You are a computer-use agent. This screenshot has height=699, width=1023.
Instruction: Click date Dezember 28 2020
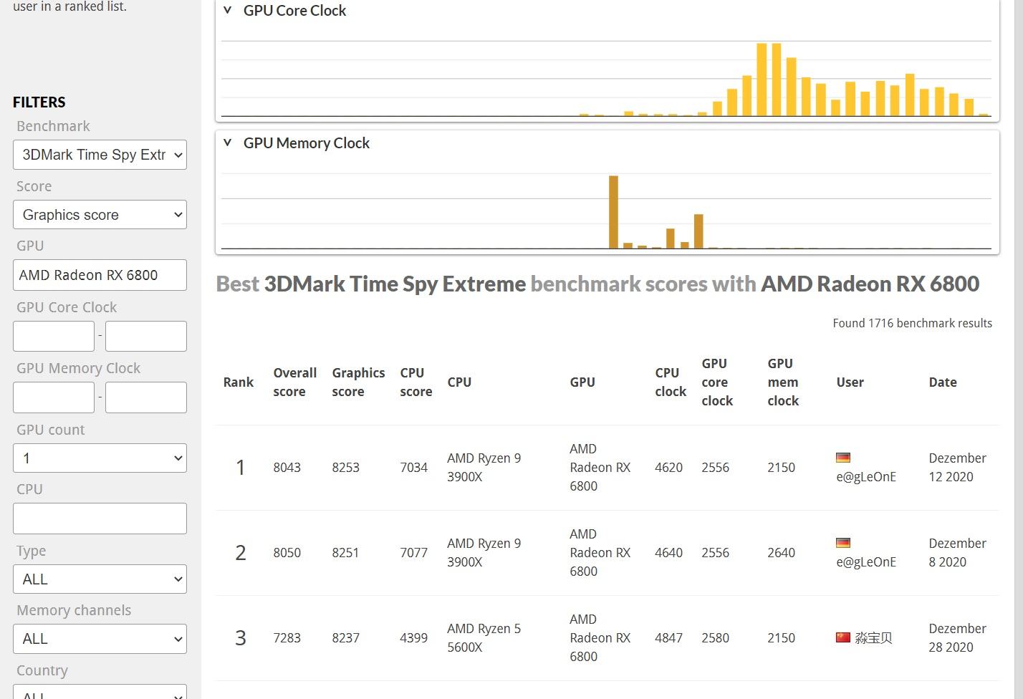(957, 638)
